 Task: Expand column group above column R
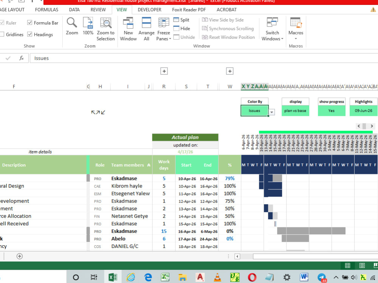(164, 71)
